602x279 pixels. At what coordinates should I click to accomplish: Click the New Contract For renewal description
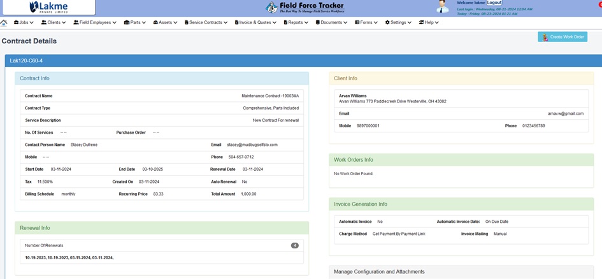tap(276, 120)
